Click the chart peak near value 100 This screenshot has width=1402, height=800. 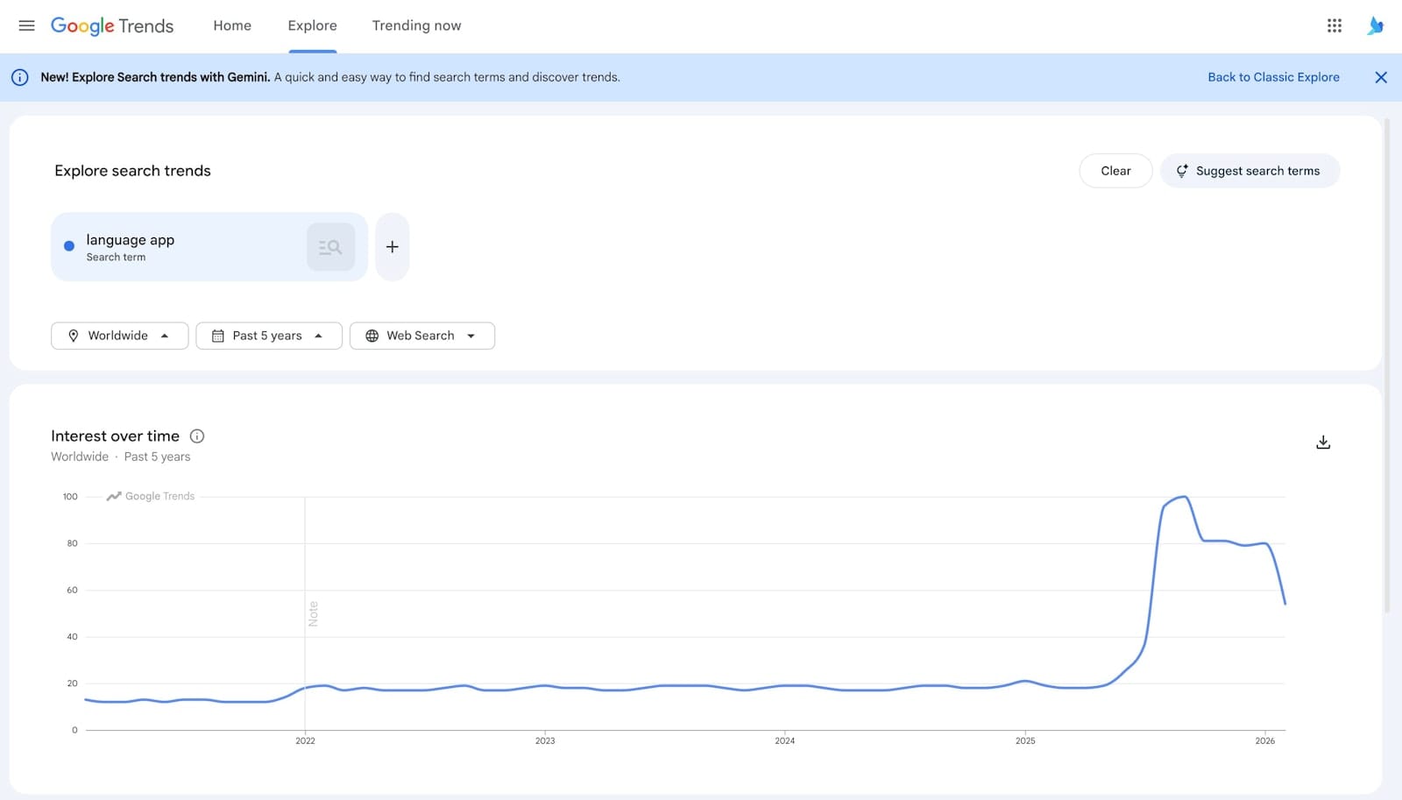click(x=1184, y=498)
